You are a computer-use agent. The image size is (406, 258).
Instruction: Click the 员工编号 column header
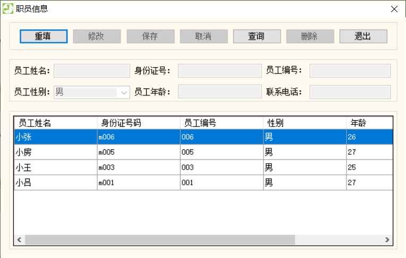(222, 123)
